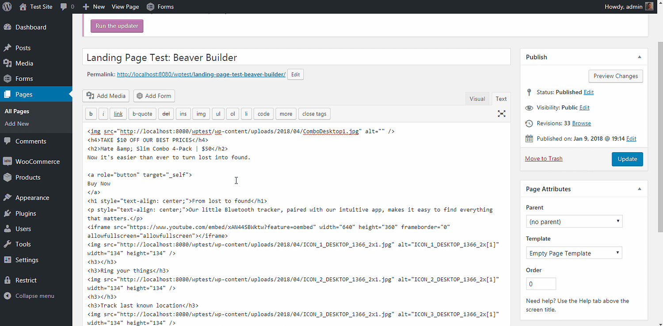Click the Settings sliders icon

[8, 260]
